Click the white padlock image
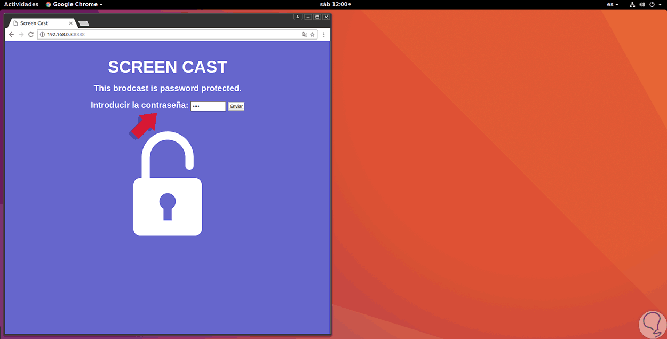This screenshot has width=667, height=339. 168,184
